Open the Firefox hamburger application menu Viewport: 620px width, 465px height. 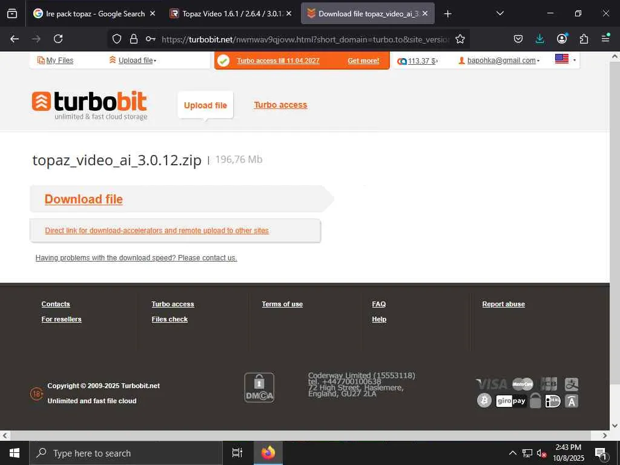click(x=605, y=38)
